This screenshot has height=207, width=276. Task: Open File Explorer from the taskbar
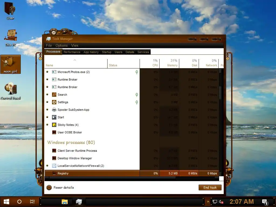pyautogui.click(x=65, y=202)
